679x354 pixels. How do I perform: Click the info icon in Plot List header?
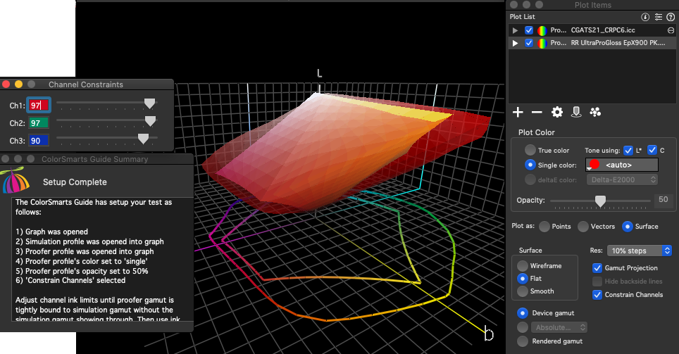pyautogui.click(x=644, y=17)
